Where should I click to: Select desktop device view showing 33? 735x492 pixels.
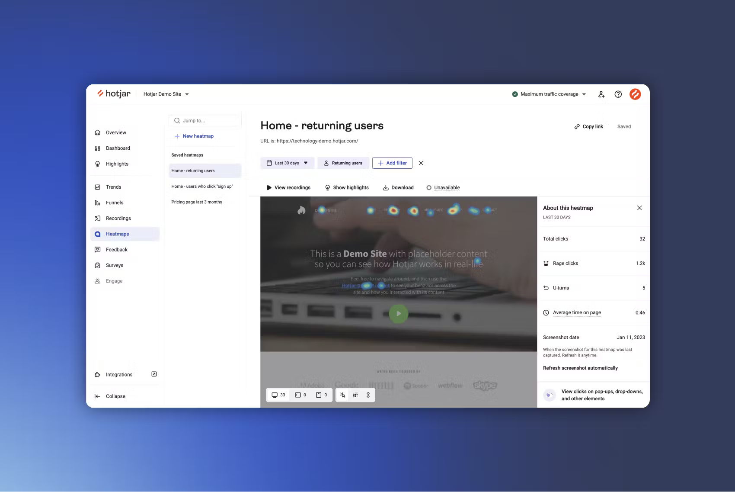point(278,395)
